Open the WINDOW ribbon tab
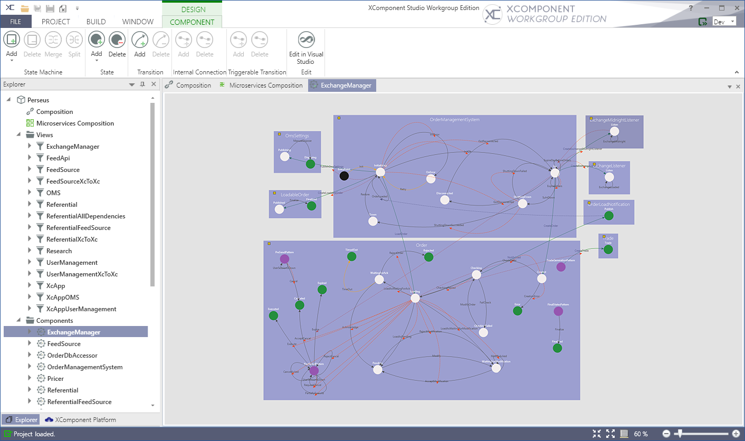 click(x=138, y=22)
